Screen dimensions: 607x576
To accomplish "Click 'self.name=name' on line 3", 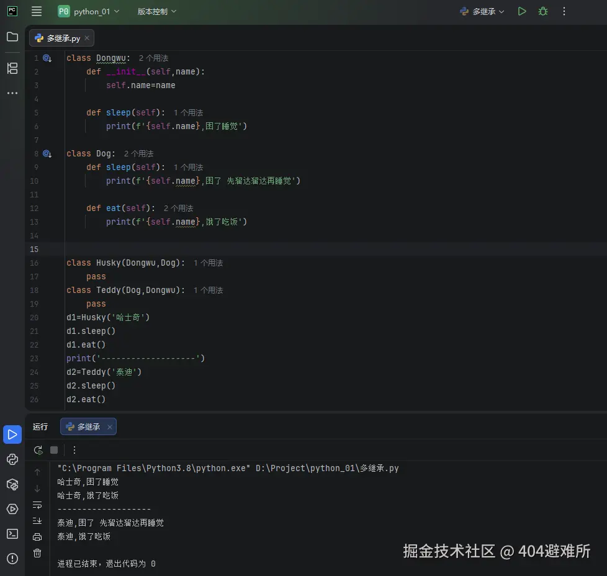I will click(141, 85).
